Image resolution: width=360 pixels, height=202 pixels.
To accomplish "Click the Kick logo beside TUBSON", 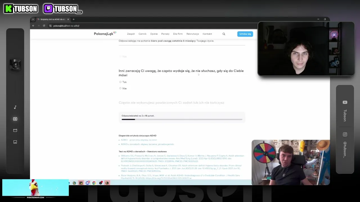I will click(9, 9).
